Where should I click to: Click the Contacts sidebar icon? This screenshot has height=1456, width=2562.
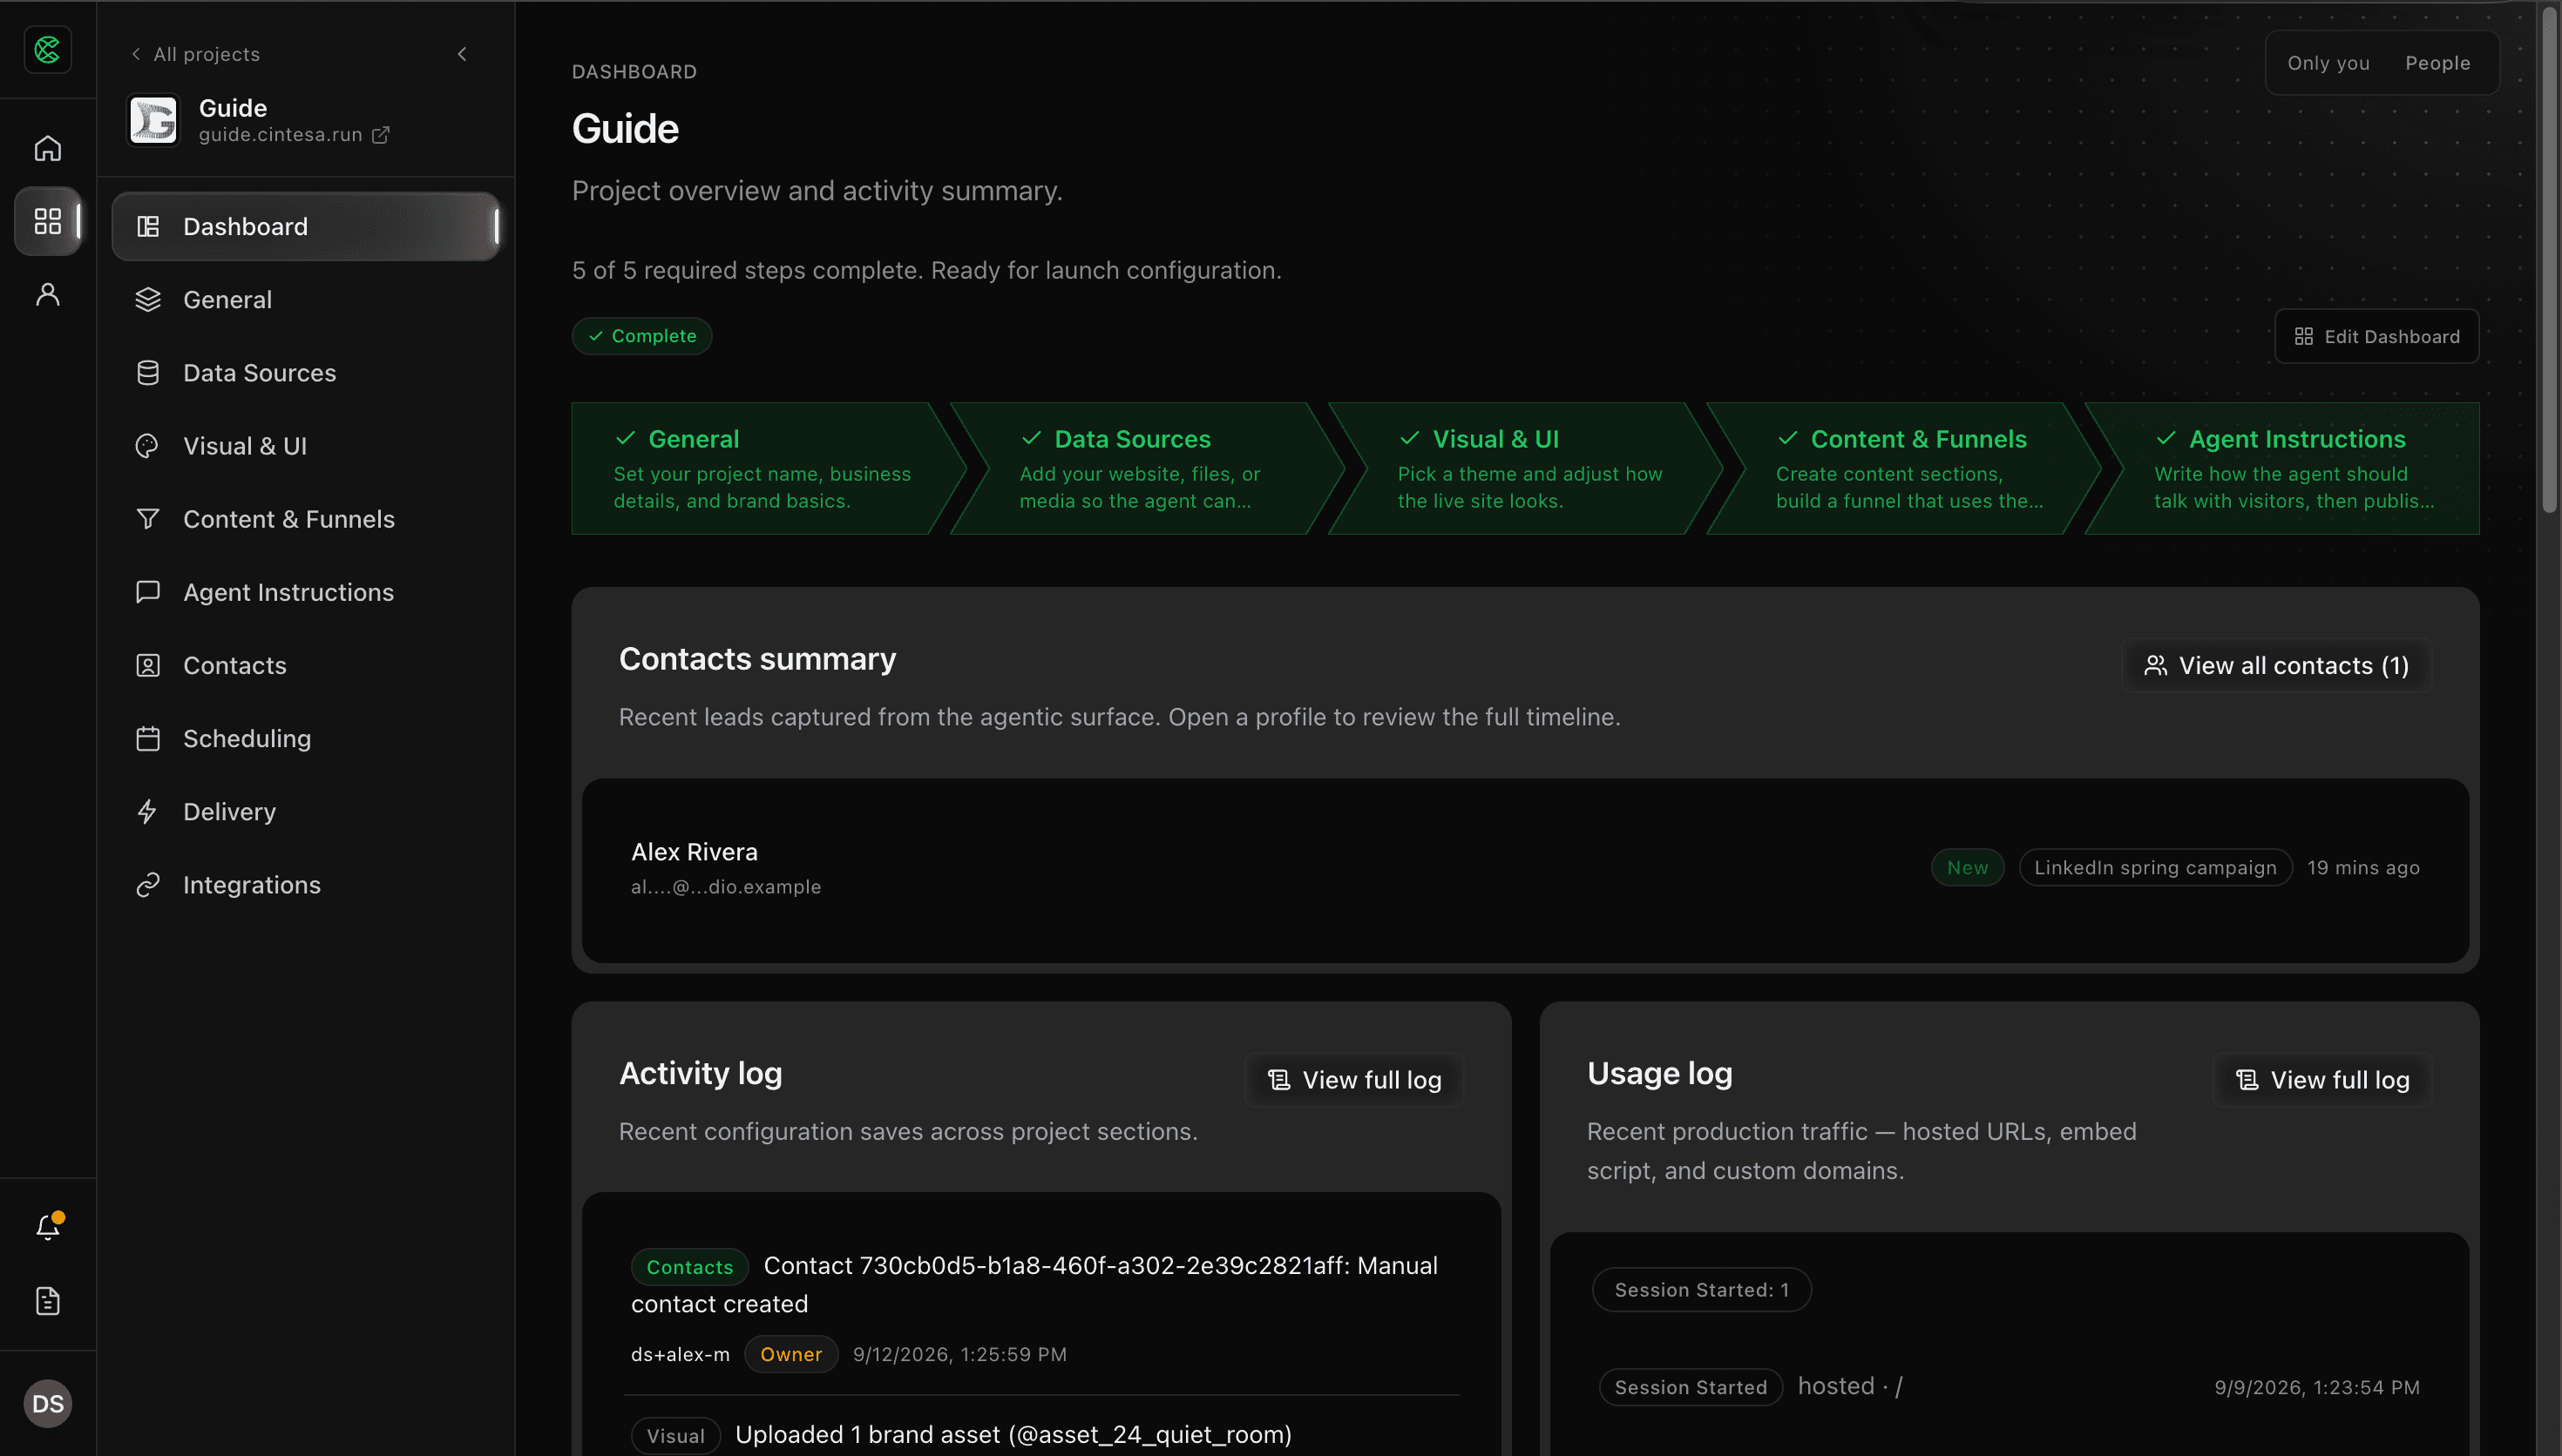(x=148, y=665)
